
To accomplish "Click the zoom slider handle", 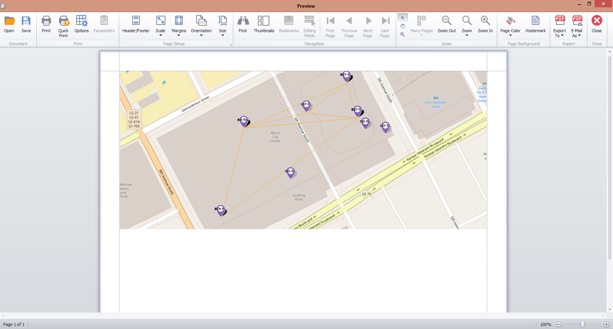I will coord(582,324).
